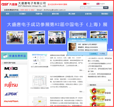Open the Alliance Memory logo
This screenshot has width=114, height=107.
pos(11,76)
